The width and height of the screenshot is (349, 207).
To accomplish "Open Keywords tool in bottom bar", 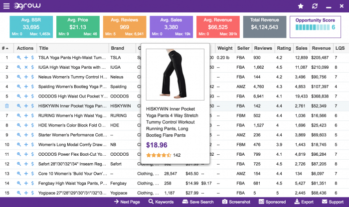I will 161,202.
